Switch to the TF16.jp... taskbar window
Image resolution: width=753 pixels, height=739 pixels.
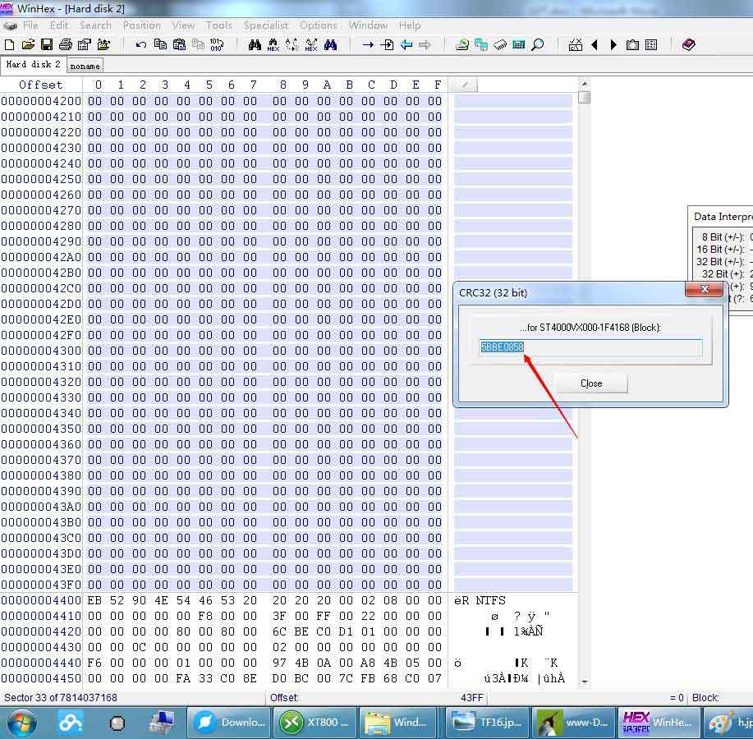[487, 723]
